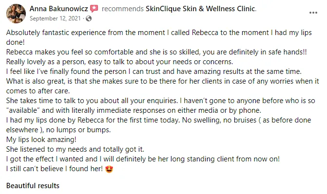
Task: Open Anna Bakunowicz's profile name link
Action: tap(58, 9)
